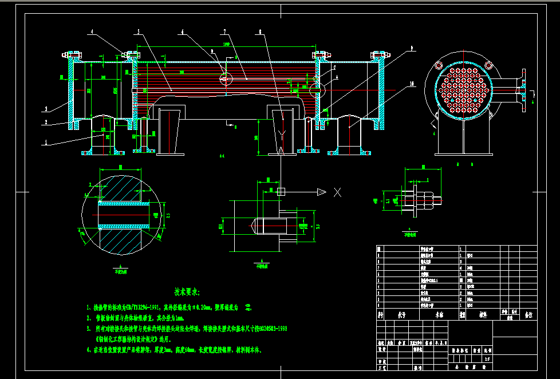Click the 代号 header in title block
The width and height of the screenshot is (560, 379).
[401, 315]
